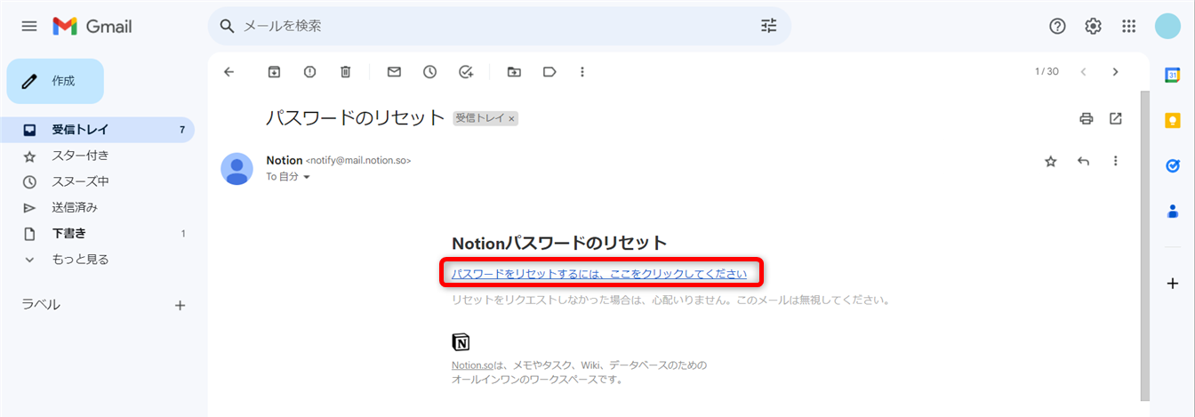Expand もっと見る in the sidebar

(80, 260)
